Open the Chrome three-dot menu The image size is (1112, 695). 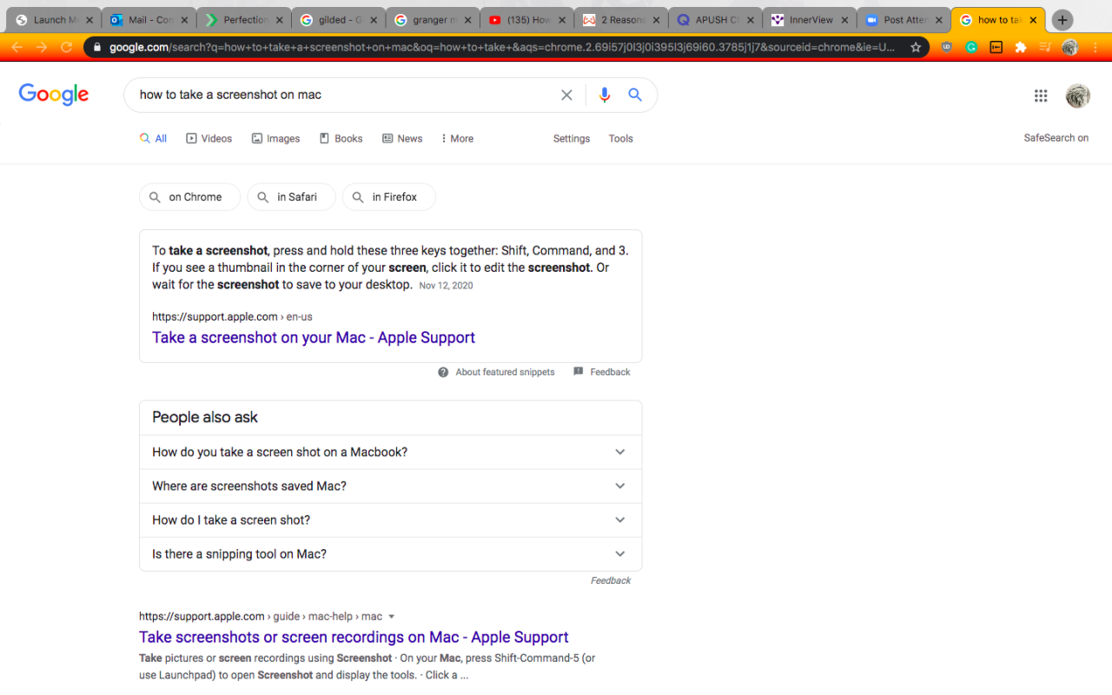[1095, 48]
